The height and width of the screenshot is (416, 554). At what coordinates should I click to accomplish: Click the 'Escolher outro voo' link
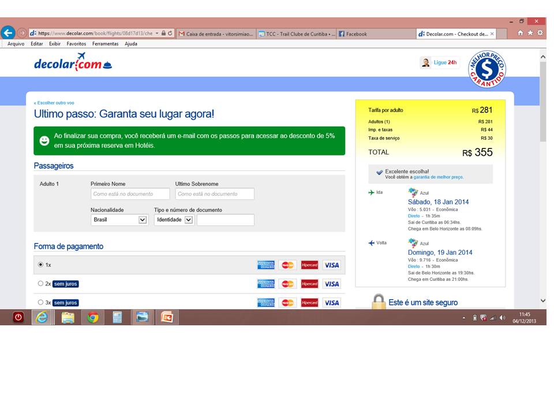tap(54, 103)
